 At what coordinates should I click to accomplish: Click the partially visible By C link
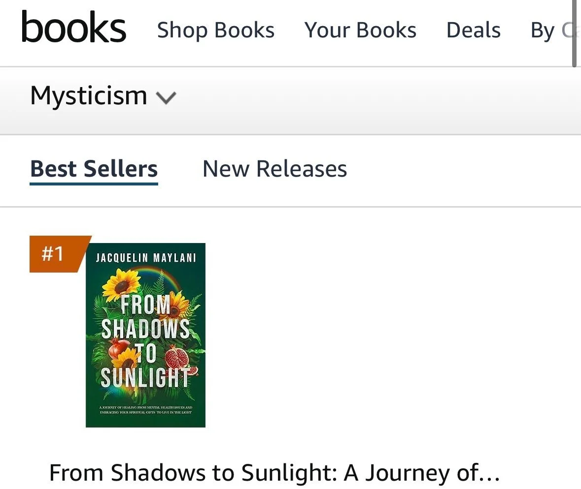[x=552, y=31]
